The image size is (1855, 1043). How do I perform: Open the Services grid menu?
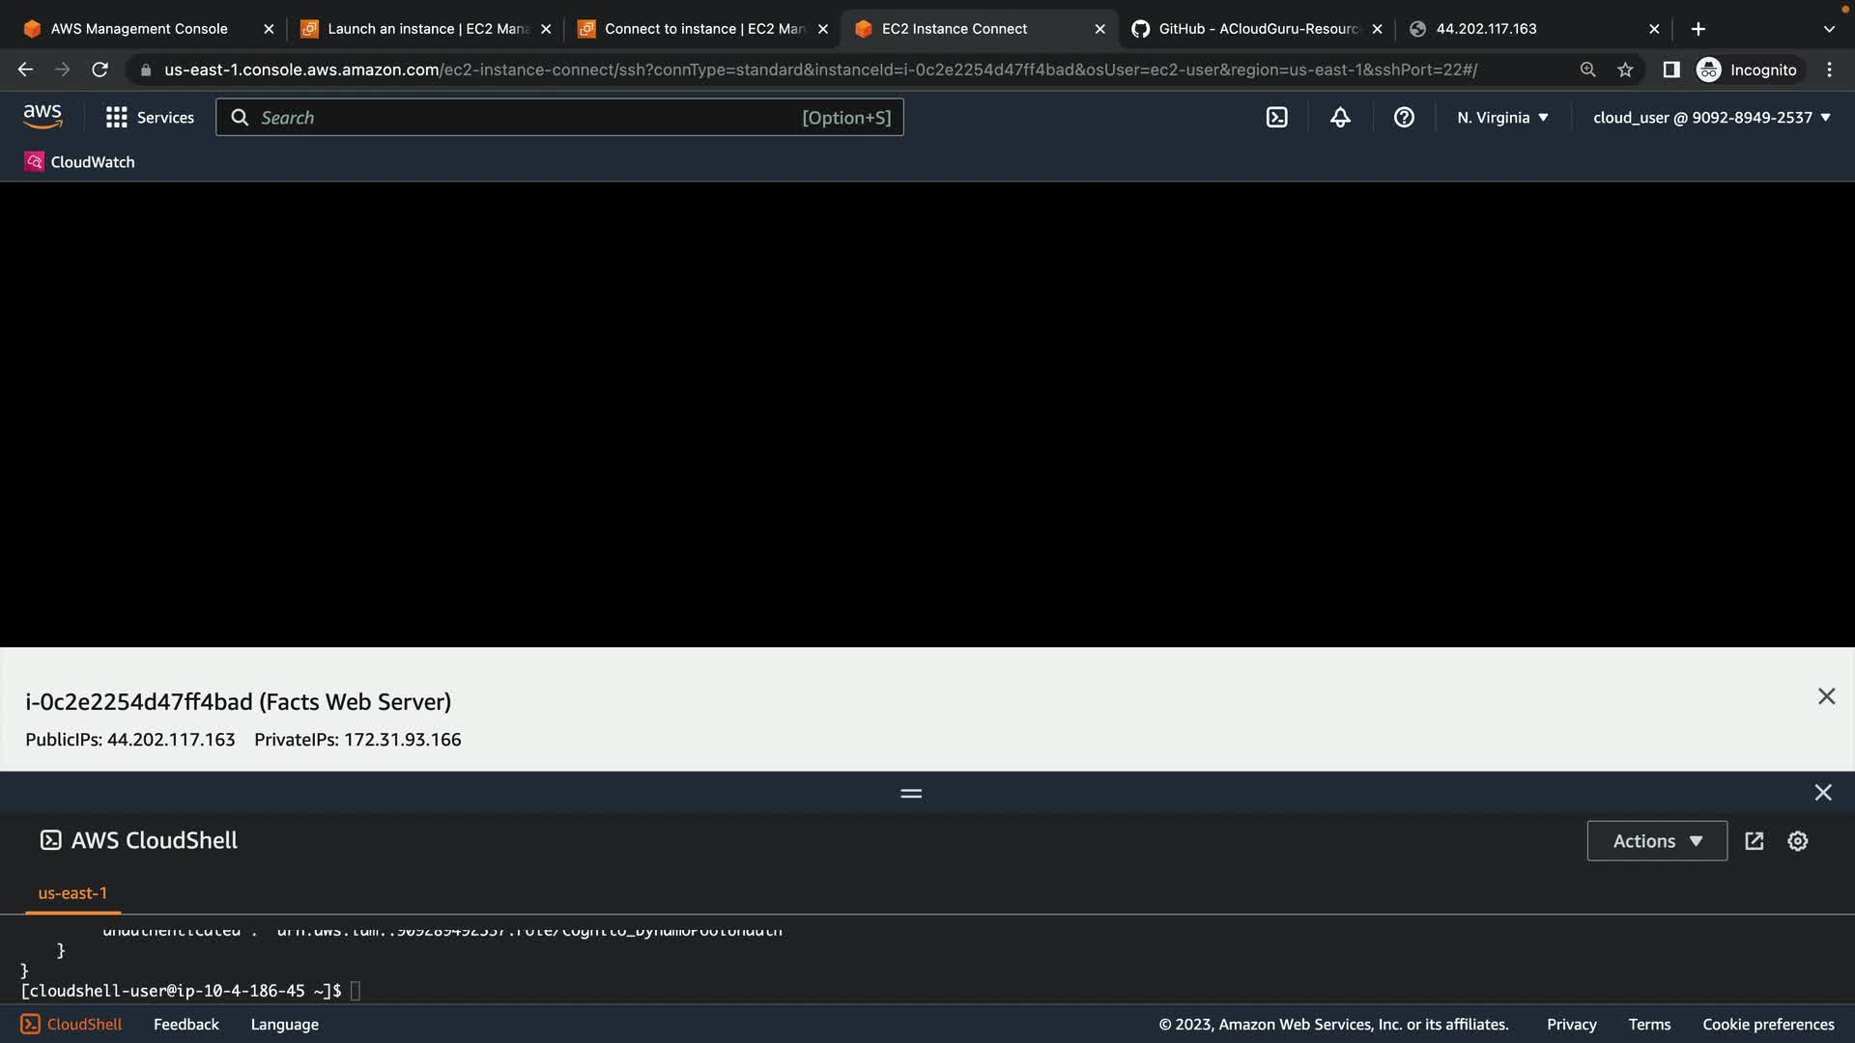pos(150,117)
